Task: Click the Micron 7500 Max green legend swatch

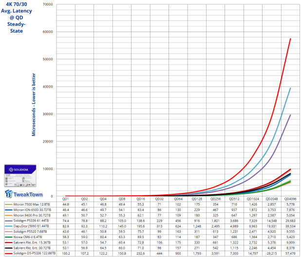Action: pos(8,204)
